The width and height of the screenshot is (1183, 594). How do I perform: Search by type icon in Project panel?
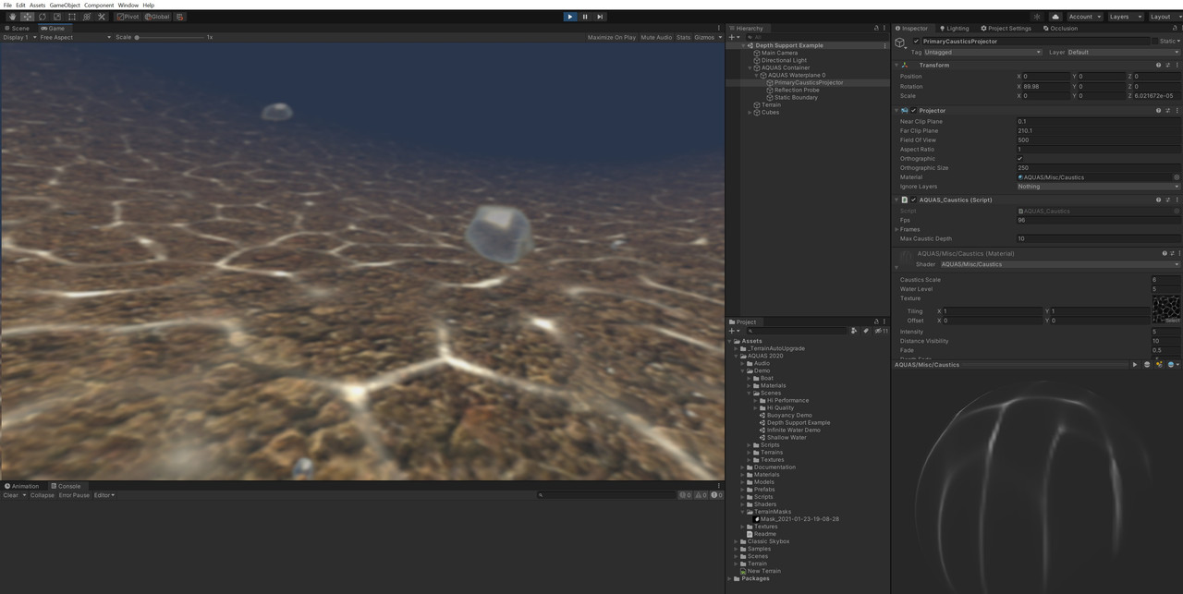pyautogui.click(x=854, y=331)
